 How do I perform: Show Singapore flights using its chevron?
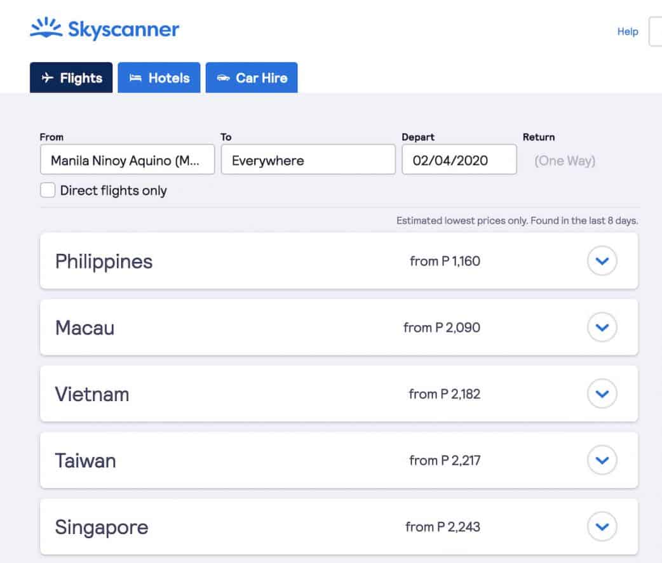coord(602,527)
